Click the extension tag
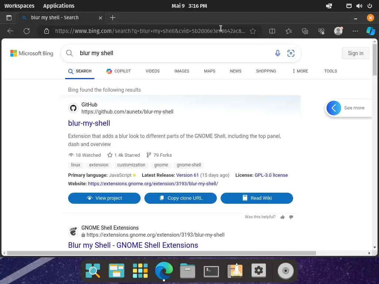Screen dimensions: 379x284 click(98, 165)
